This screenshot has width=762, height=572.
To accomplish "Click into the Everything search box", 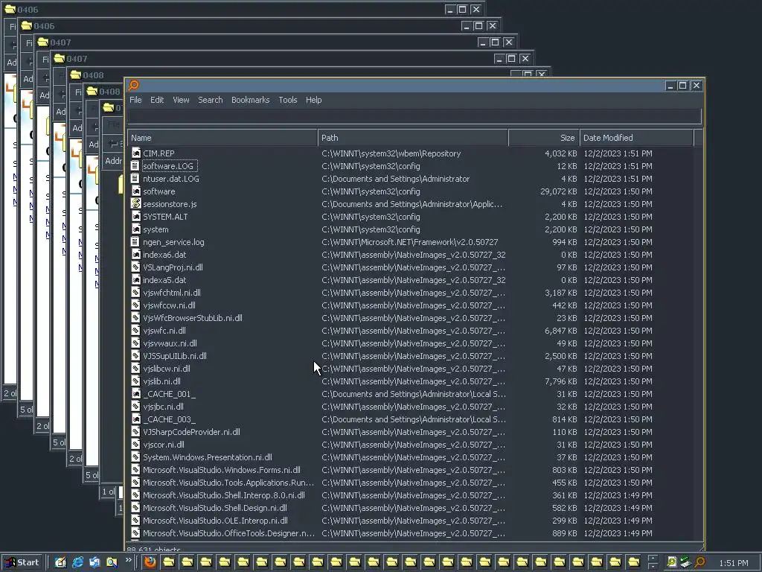I will 414,116.
